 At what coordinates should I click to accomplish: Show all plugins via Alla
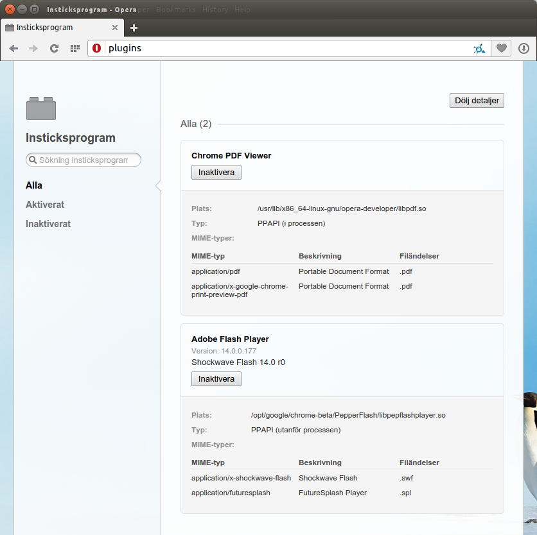[34, 185]
